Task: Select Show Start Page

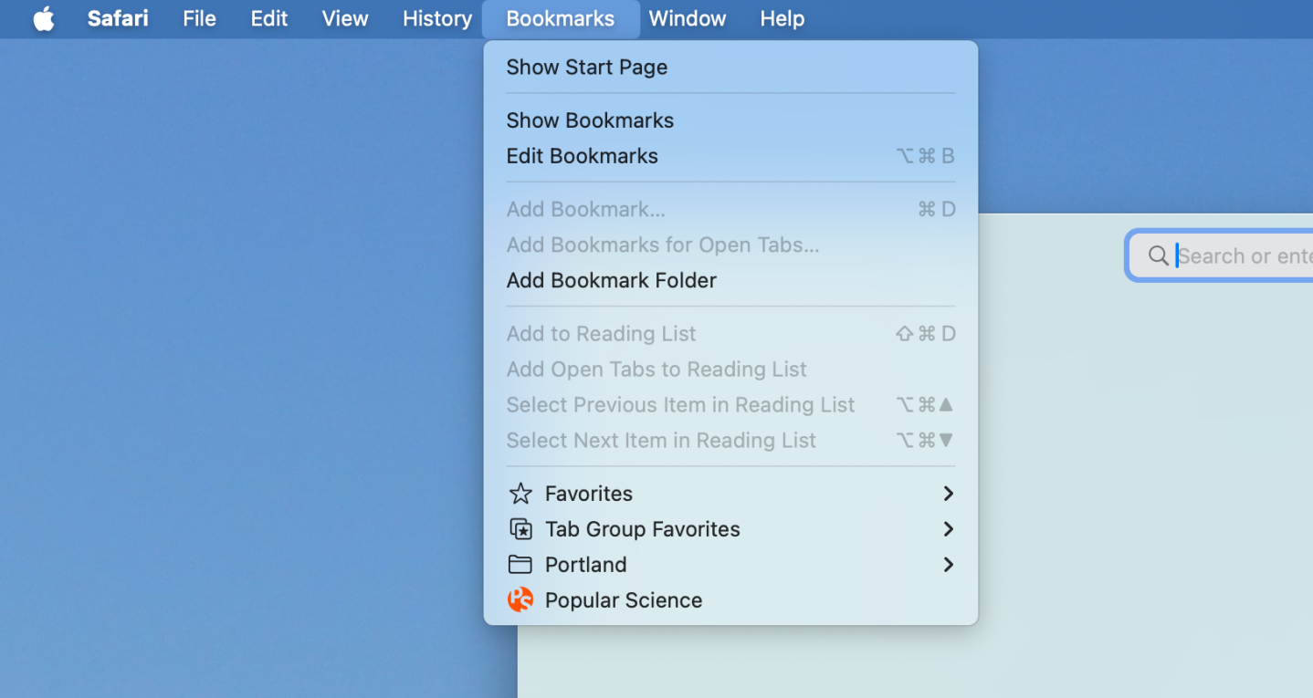Action: [x=587, y=67]
